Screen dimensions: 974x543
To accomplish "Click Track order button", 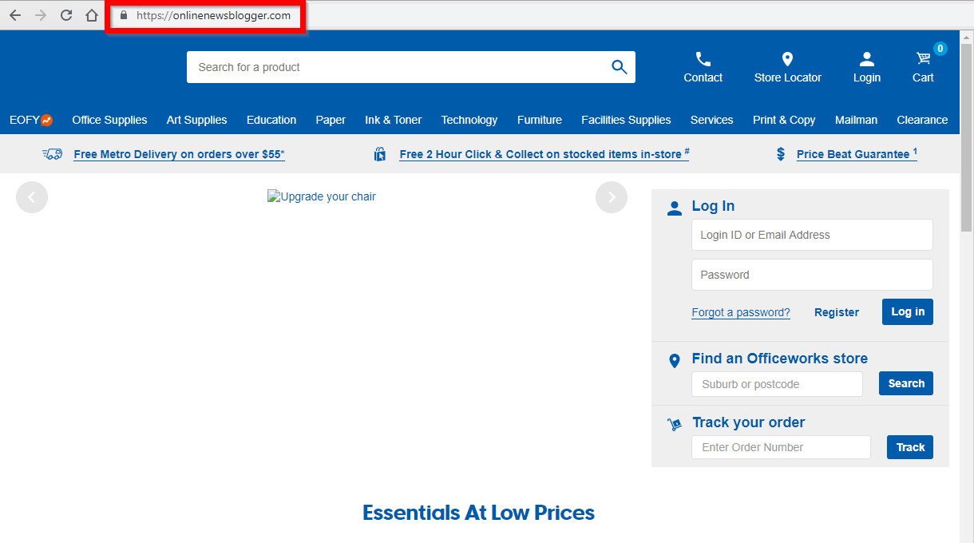I will (x=909, y=447).
